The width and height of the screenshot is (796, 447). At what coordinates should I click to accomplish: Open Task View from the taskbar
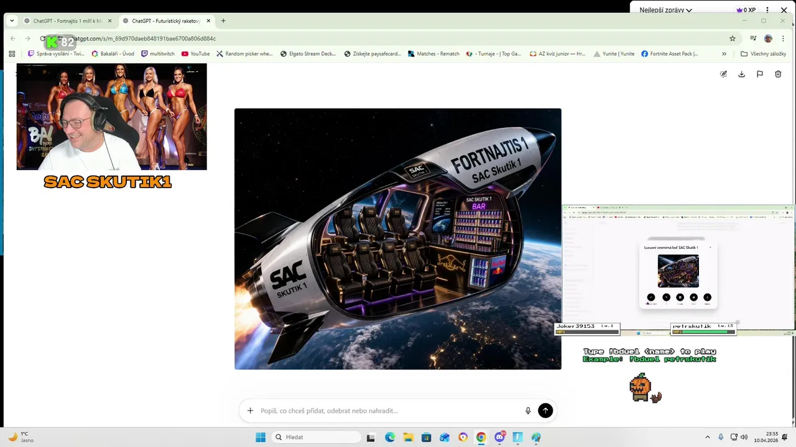[371, 437]
